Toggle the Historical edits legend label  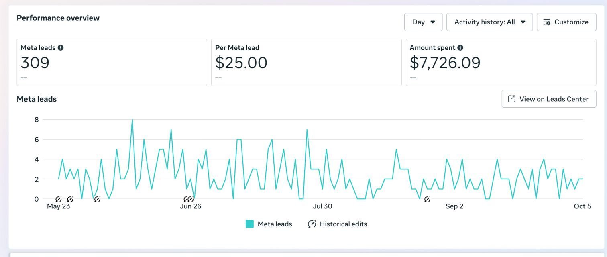pos(343,224)
